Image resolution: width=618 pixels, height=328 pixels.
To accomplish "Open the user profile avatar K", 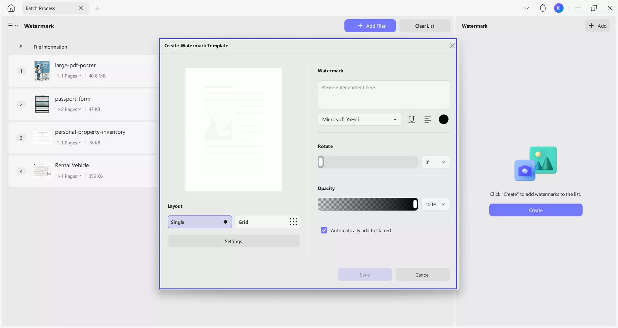I will 559,8.
